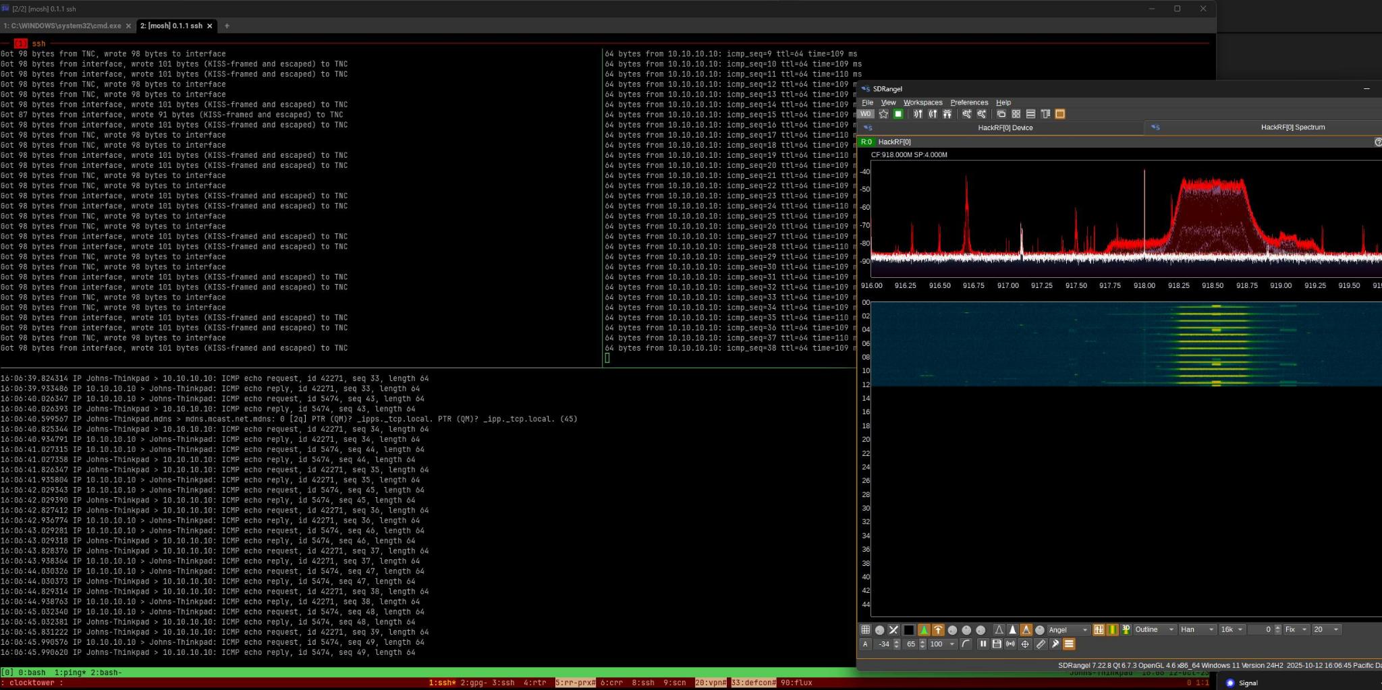This screenshot has height=690, width=1382.
Task: Toggle the curve icon next to the 100 dropdown
Action: pos(966,644)
